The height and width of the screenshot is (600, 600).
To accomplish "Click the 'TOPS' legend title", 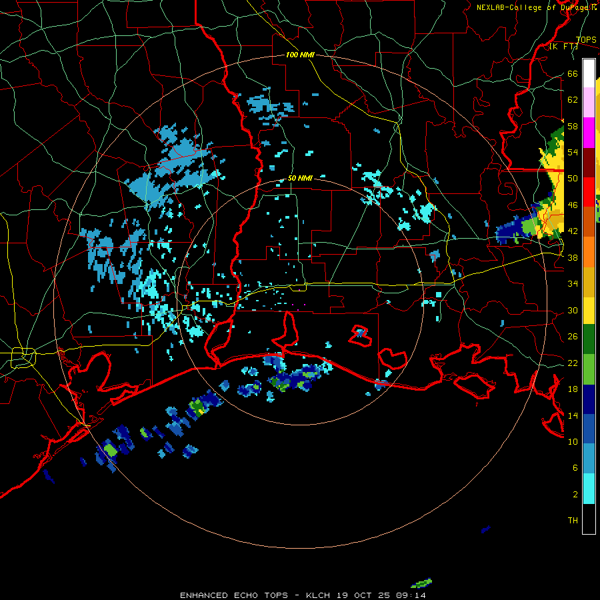I will 586,39.
